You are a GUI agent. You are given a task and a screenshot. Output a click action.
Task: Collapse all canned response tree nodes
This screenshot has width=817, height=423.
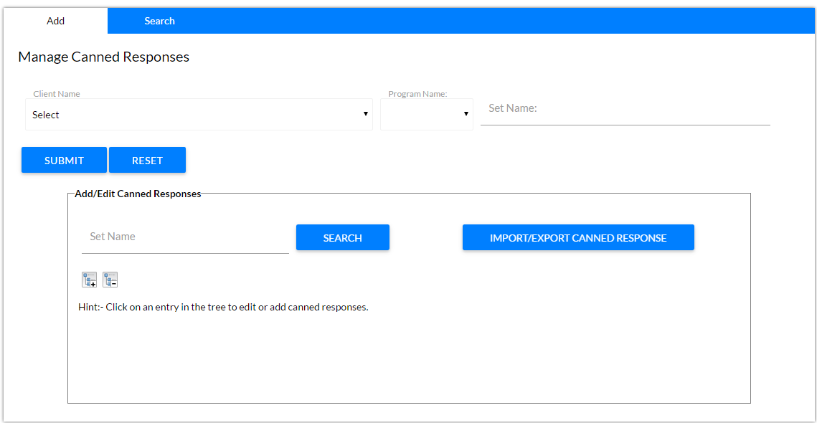(110, 280)
